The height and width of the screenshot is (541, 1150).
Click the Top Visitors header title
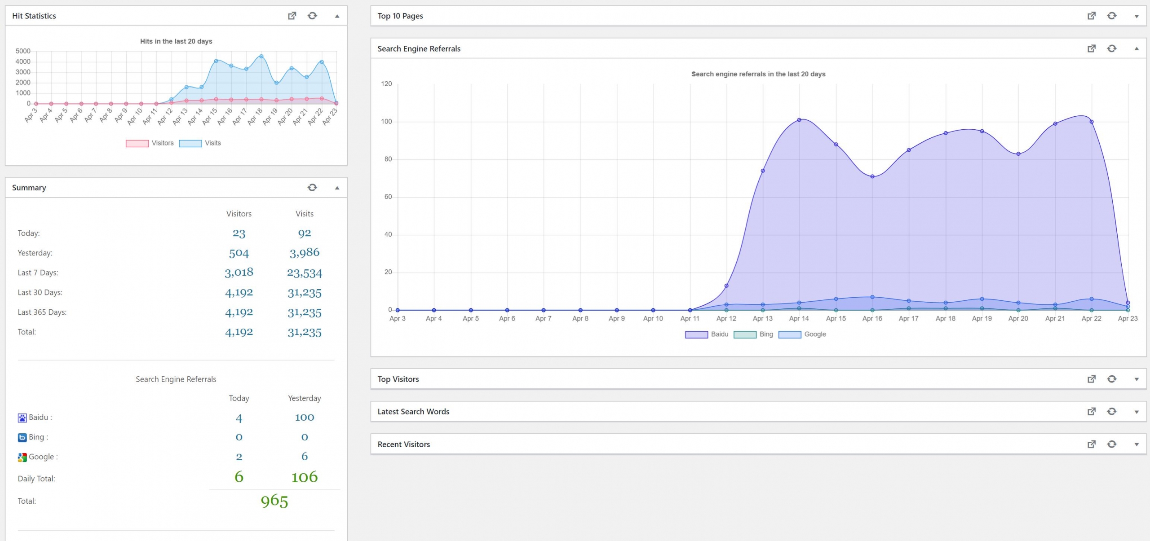click(x=398, y=379)
